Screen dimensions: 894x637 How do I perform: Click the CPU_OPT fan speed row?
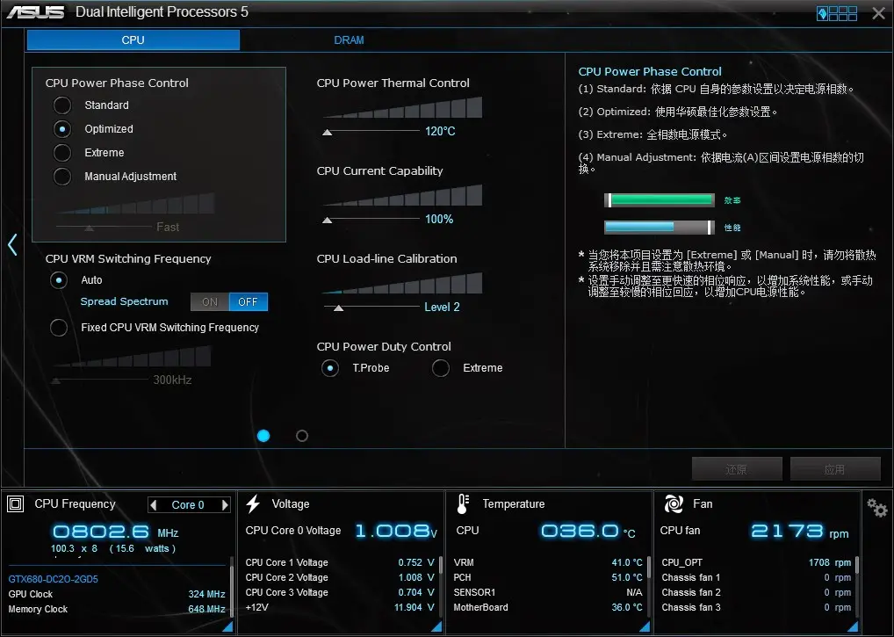click(756, 562)
